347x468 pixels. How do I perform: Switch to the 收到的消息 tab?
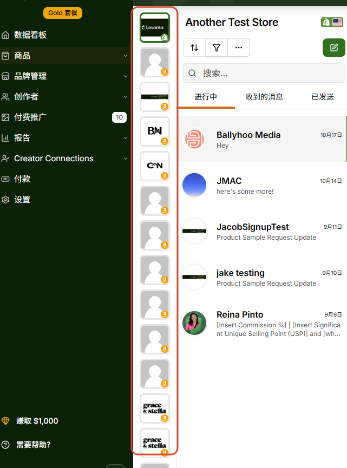point(264,97)
